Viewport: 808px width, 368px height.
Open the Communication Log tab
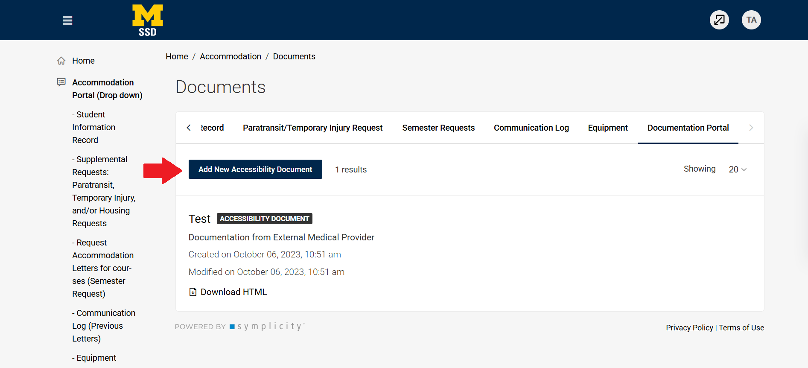tap(531, 128)
